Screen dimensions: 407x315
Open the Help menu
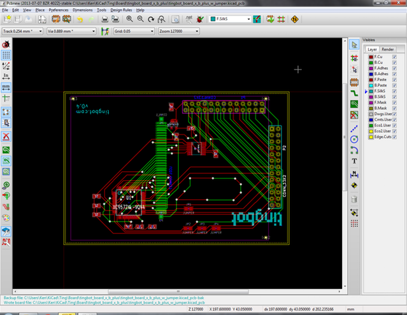click(140, 10)
